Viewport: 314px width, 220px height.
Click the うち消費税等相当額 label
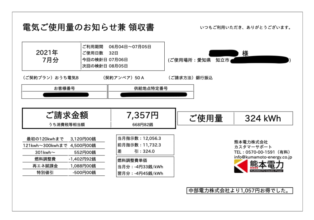(x=67, y=125)
